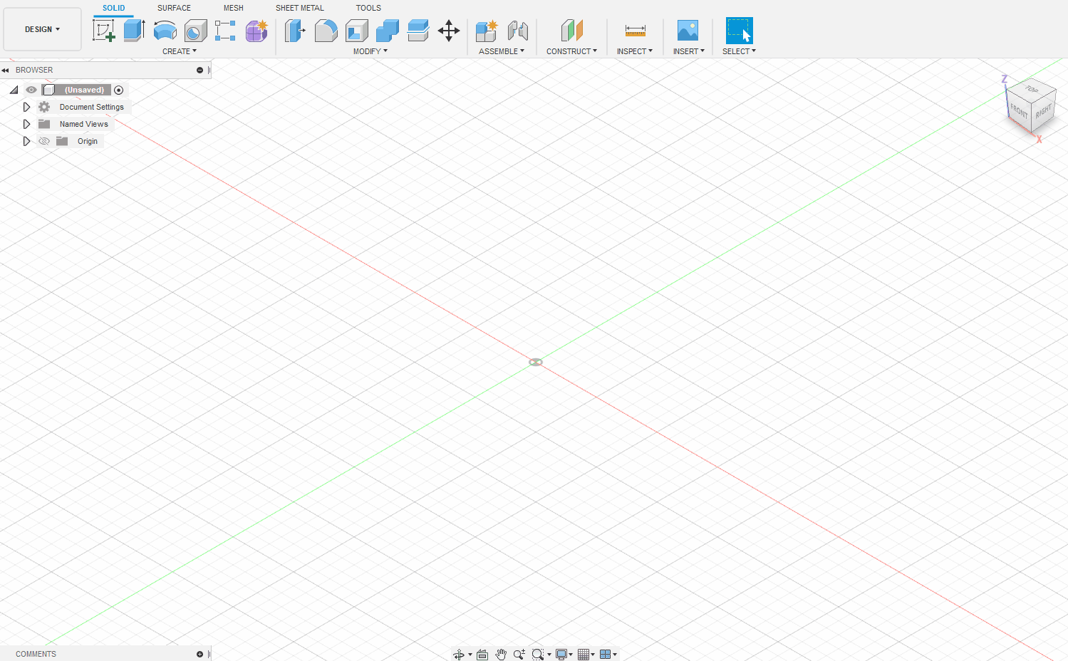Open the DESIGN workspace switcher
The height and width of the screenshot is (661, 1068).
pos(42,29)
